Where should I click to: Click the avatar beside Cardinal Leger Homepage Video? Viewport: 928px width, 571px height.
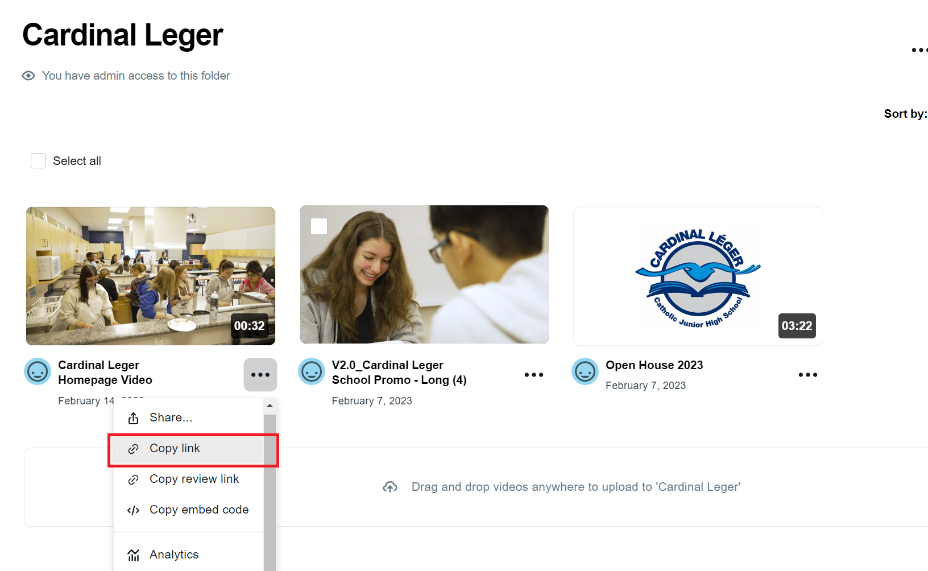[x=38, y=371]
